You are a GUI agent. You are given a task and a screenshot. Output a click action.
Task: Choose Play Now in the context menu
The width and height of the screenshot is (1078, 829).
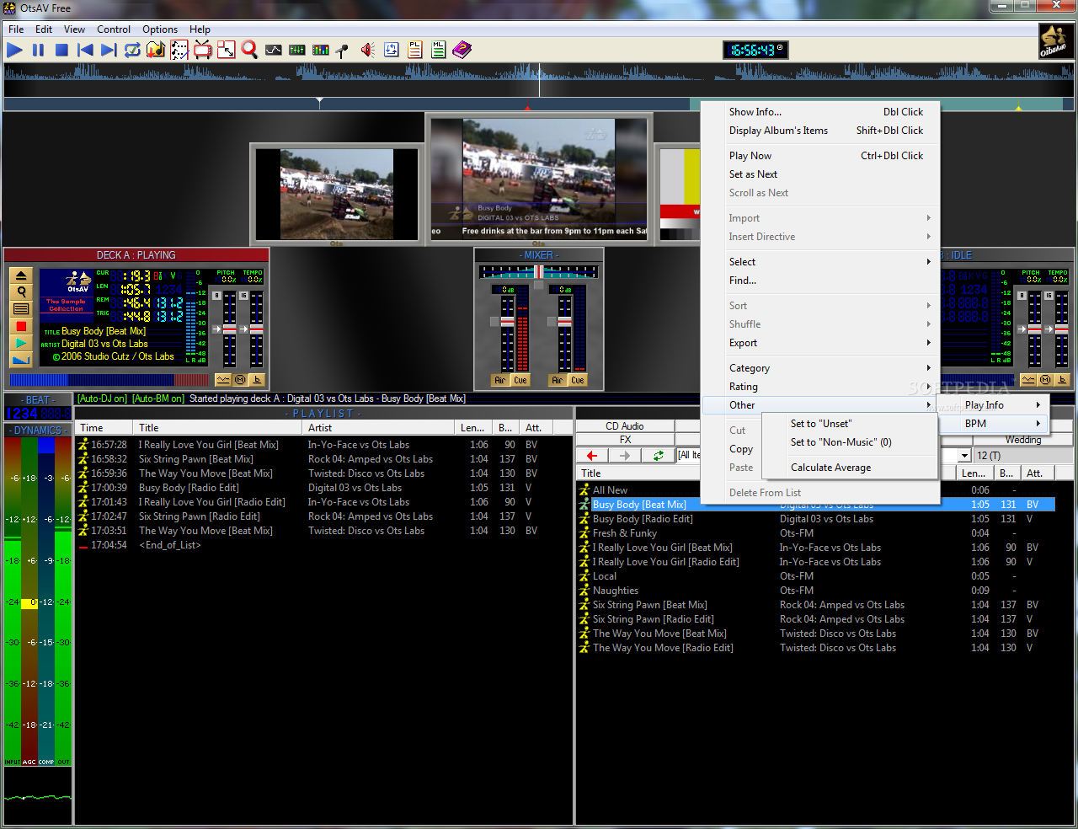pyautogui.click(x=821, y=156)
